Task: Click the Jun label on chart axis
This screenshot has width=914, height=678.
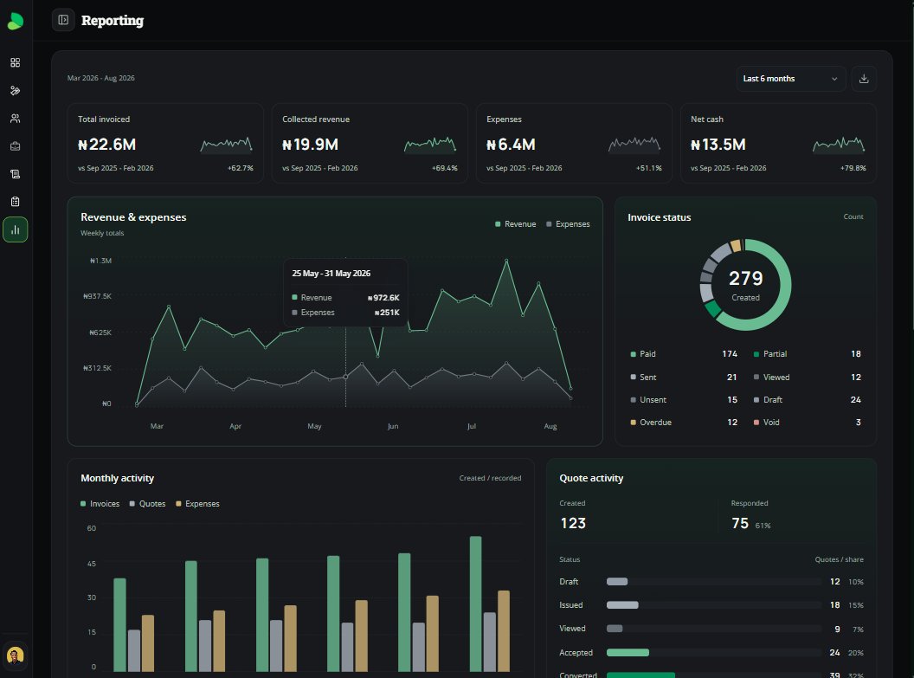Action: point(393,426)
